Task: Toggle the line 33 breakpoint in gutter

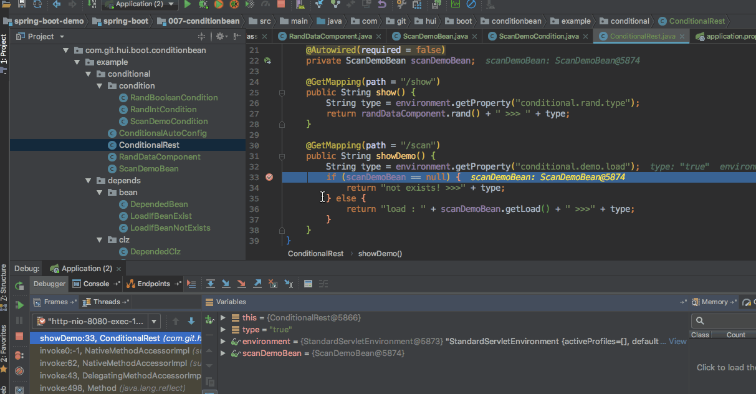Action: click(x=269, y=177)
